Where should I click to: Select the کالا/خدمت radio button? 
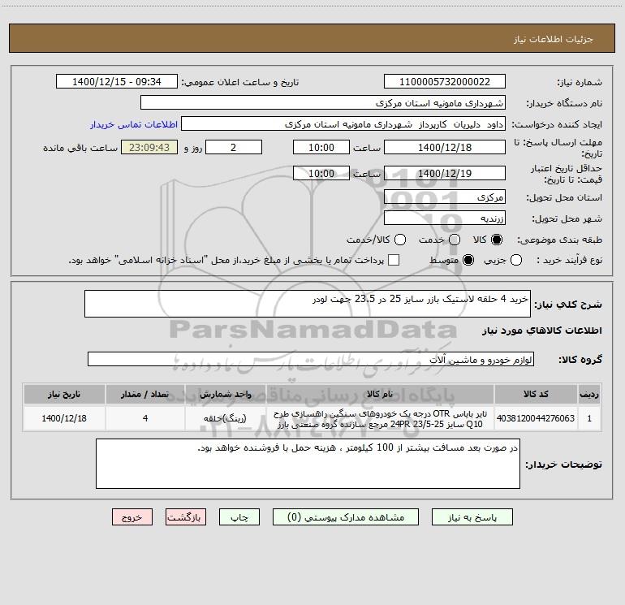[400, 240]
